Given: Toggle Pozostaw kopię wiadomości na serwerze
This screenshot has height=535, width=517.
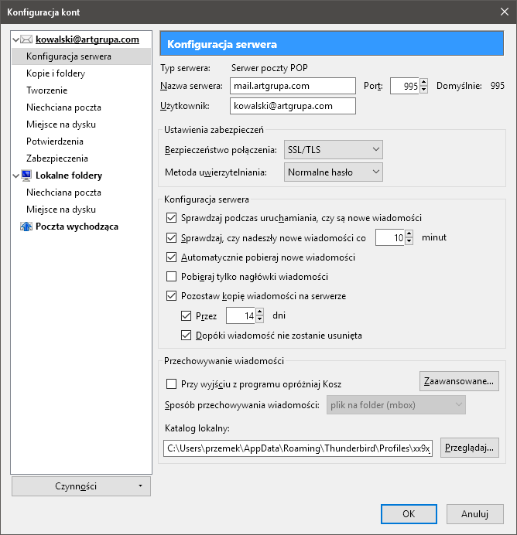Looking at the screenshot, I should pos(171,296).
